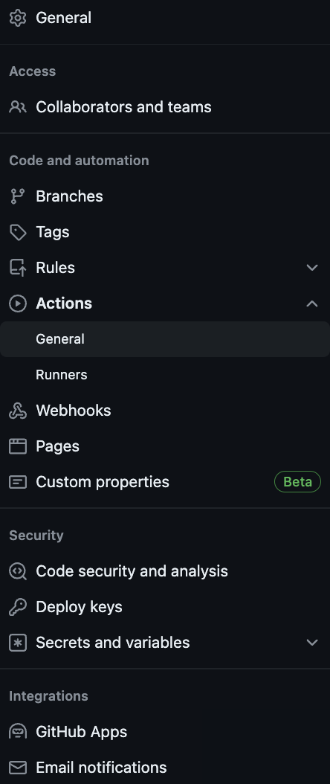Click the gear icon beside General

click(18, 18)
